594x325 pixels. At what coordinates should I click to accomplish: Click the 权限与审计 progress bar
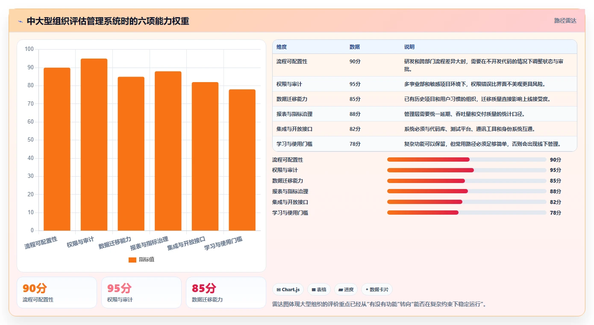(x=467, y=170)
